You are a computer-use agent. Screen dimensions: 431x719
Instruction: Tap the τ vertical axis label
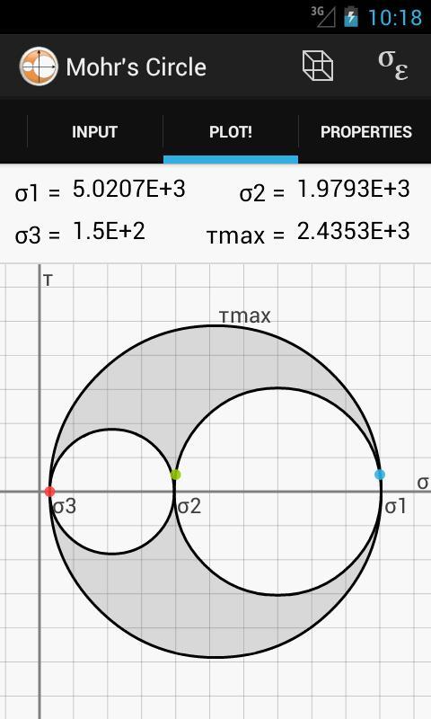[48, 280]
